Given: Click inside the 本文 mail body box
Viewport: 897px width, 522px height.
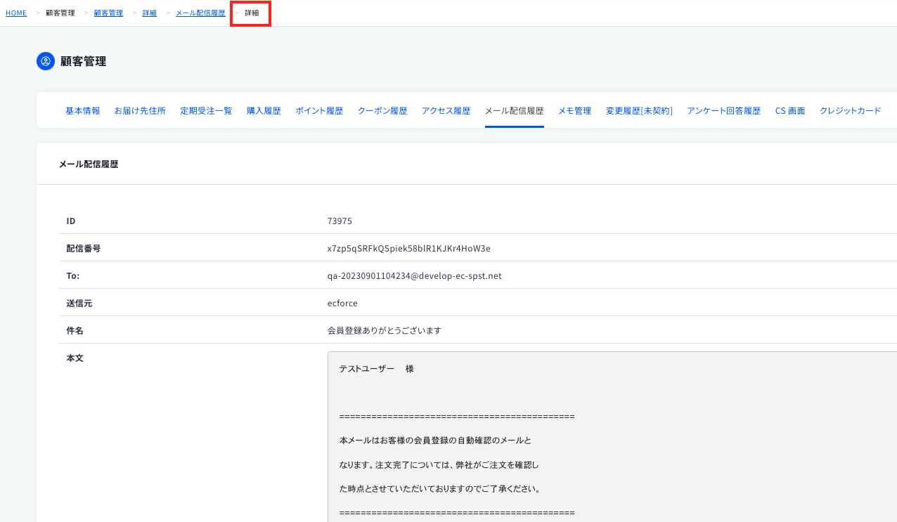Looking at the screenshot, I should (612, 437).
